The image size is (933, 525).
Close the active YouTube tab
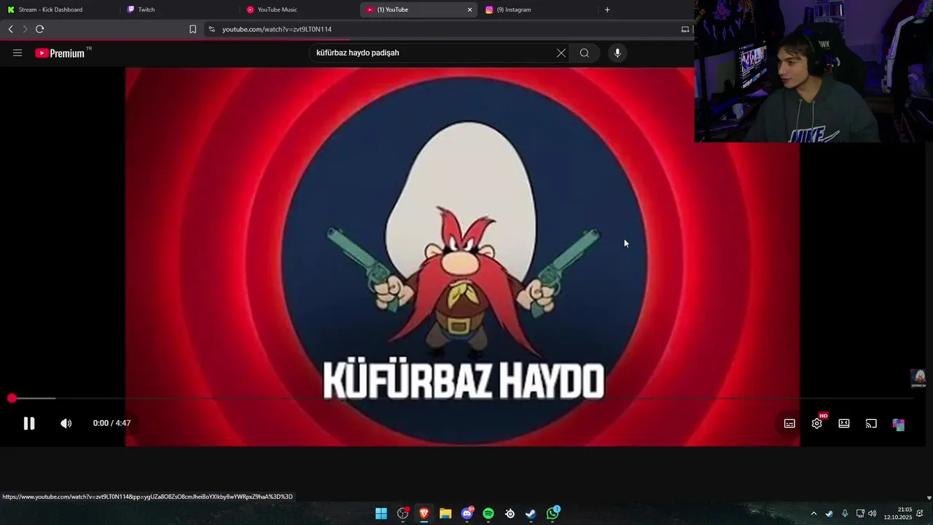pos(469,9)
